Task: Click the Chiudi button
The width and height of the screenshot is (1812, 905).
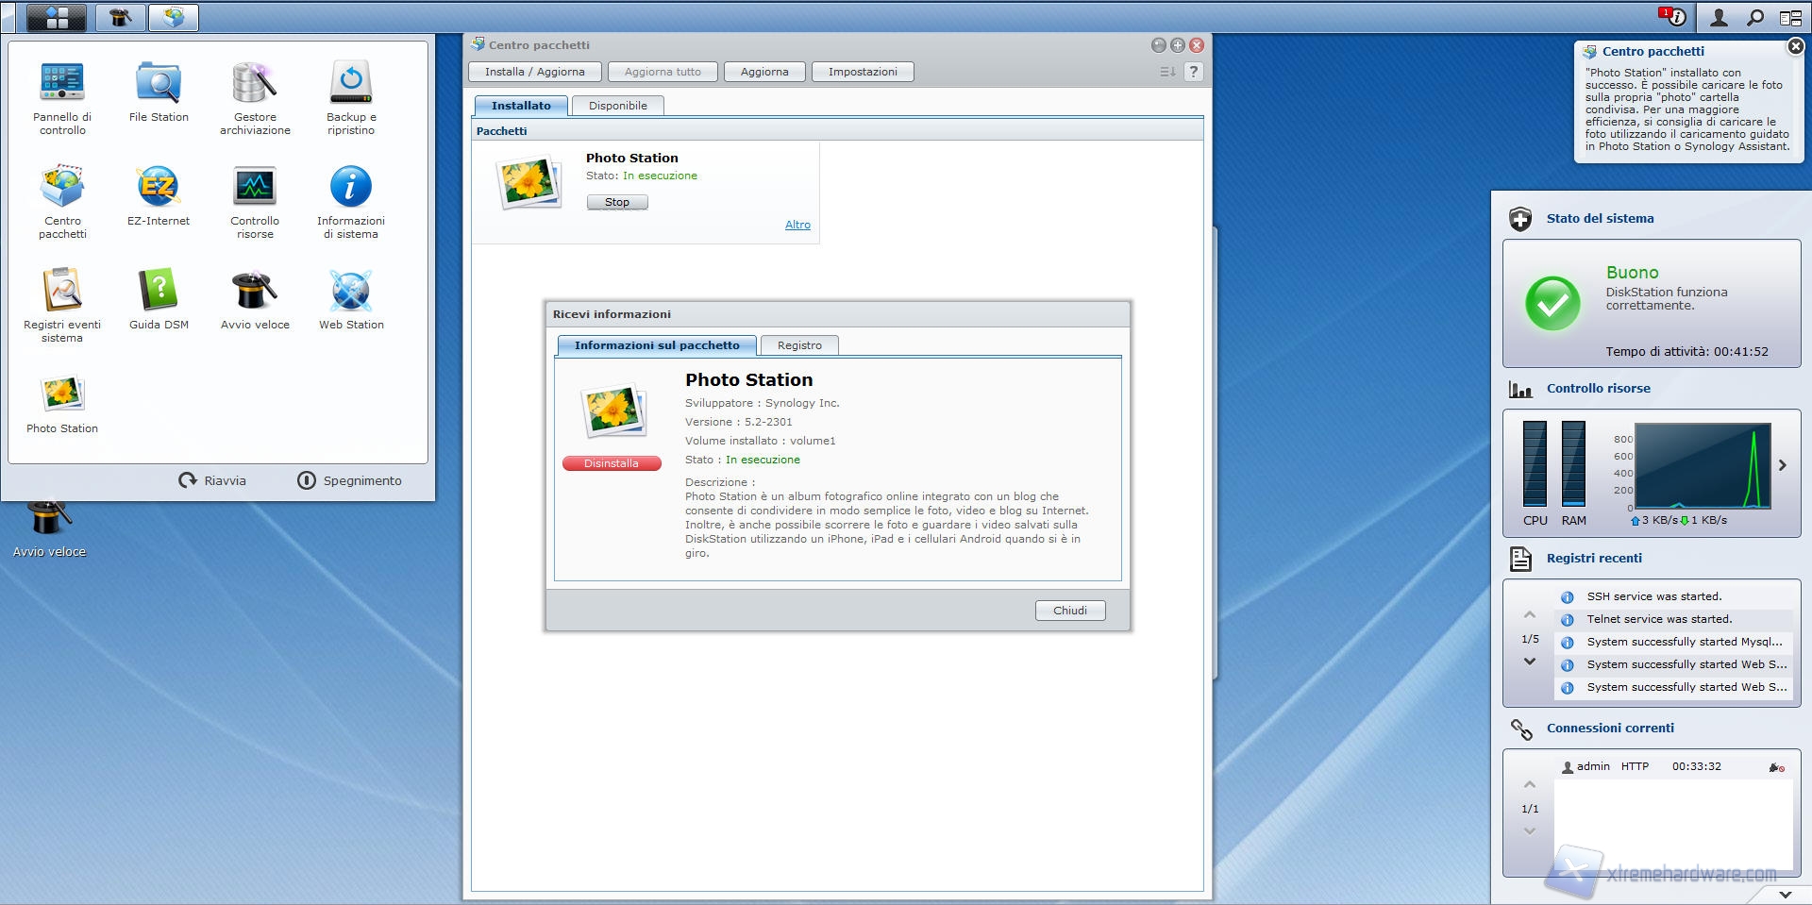Action: tap(1069, 611)
